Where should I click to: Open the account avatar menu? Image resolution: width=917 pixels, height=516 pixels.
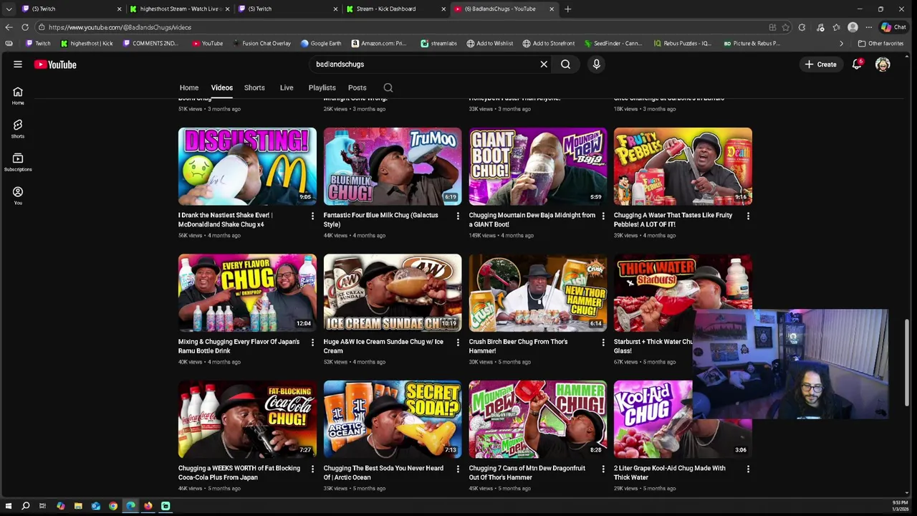(883, 64)
